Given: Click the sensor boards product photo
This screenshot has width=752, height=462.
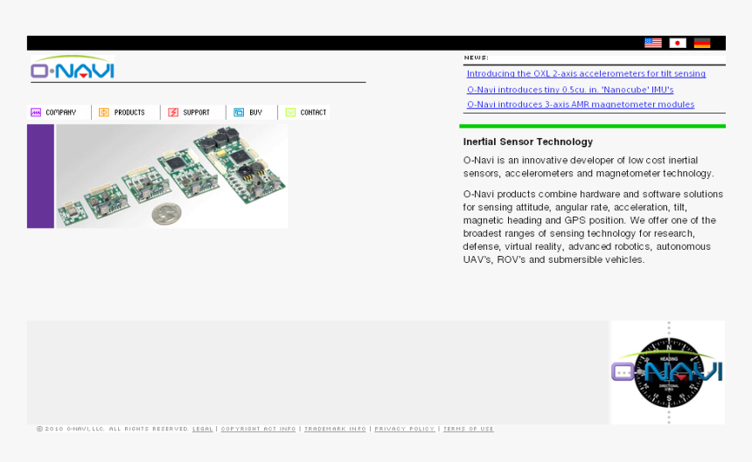Looking at the screenshot, I should [x=171, y=176].
